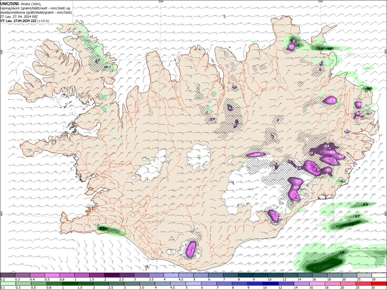Select the light lavender 4 swatch in snow scale
387x290 pixels.
[171, 275]
